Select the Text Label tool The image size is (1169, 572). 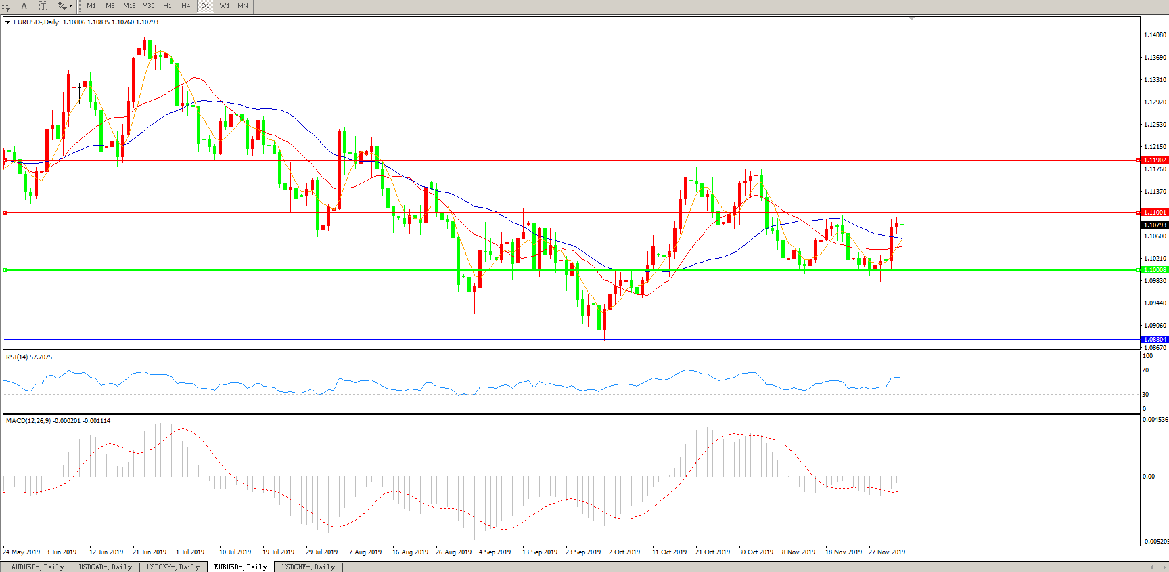click(x=43, y=6)
